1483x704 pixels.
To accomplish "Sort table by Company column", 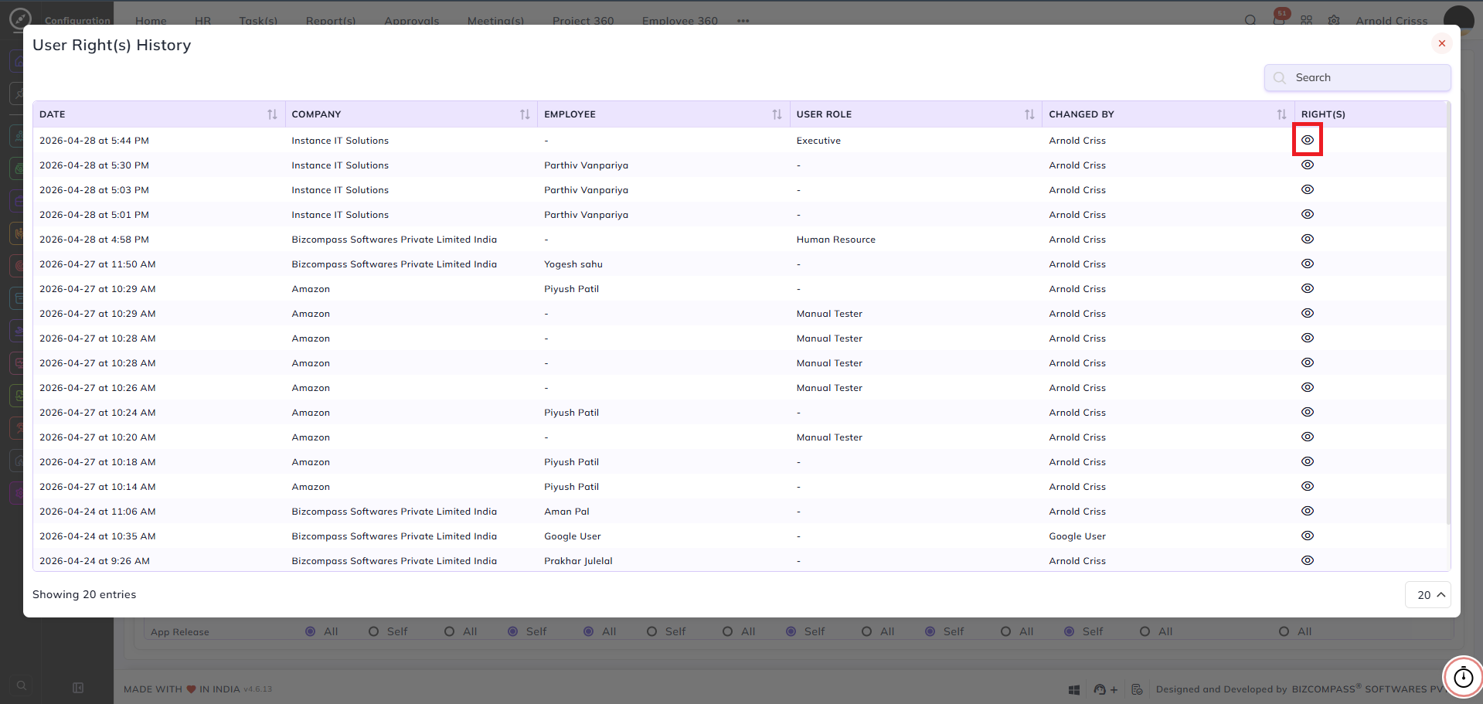I will (x=525, y=114).
